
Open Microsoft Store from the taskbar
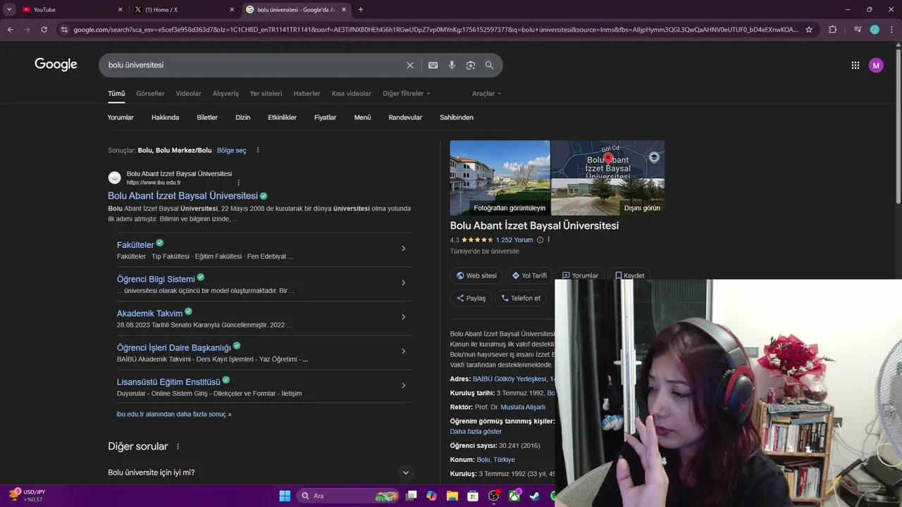(x=473, y=496)
